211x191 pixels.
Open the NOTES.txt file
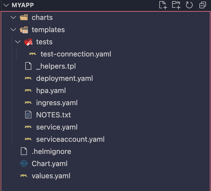tap(53, 115)
